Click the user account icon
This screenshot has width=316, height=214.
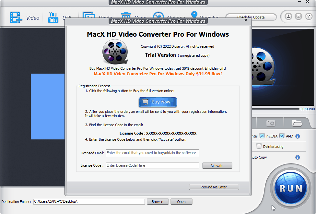[288, 16]
